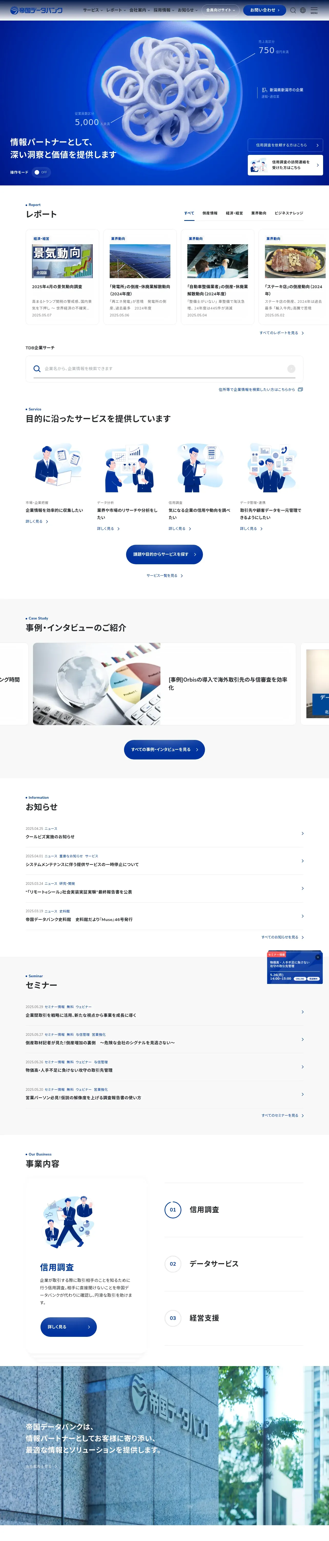
Task: Select the 倒産情報 report tab
Action: coord(210,213)
